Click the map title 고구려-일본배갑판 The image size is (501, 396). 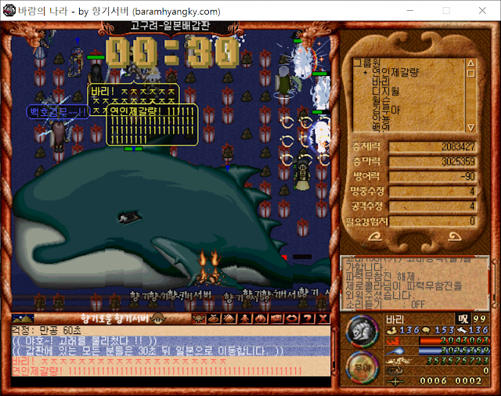tap(170, 26)
